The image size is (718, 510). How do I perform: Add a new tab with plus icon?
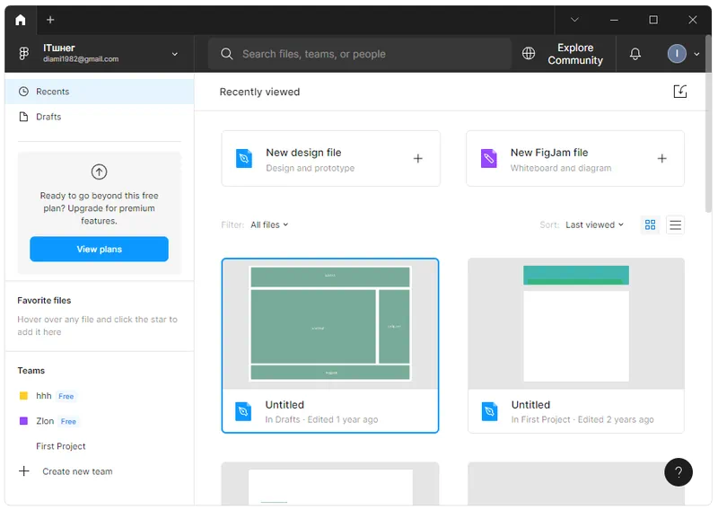point(50,20)
